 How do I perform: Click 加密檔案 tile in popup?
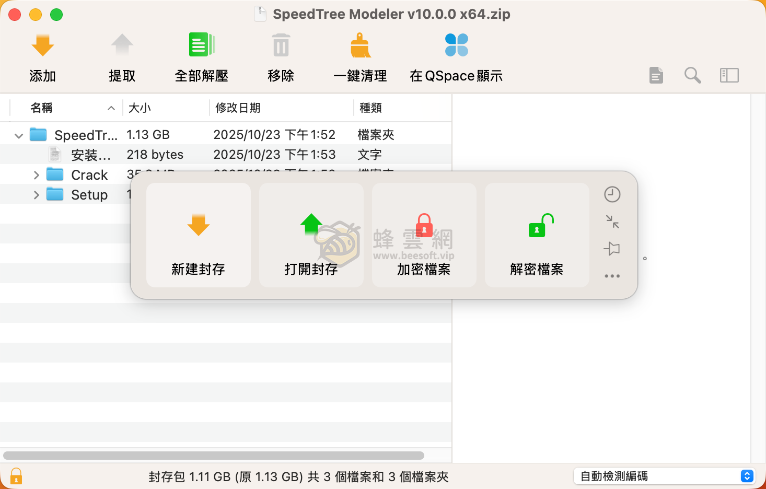424,235
